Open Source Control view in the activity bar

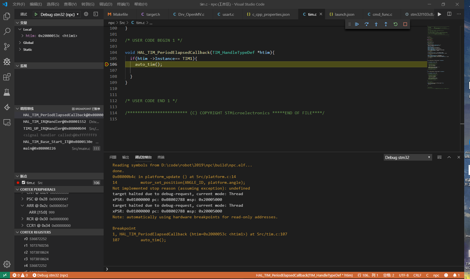tap(7, 46)
